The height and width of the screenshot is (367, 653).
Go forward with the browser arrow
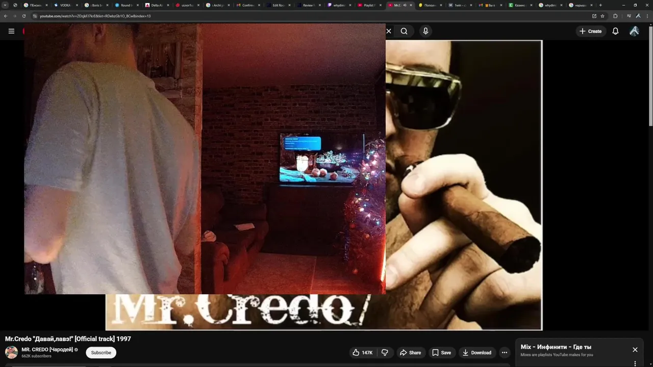(15, 16)
